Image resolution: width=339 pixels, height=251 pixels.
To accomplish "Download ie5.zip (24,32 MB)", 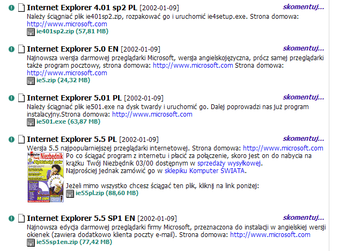I will click(63, 80).
